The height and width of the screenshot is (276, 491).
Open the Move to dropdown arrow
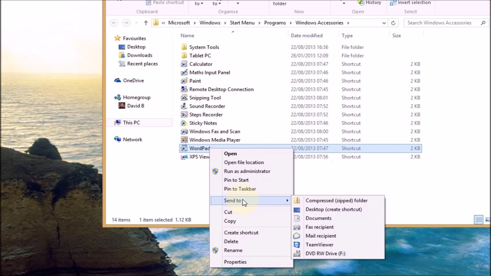(x=202, y=4)
